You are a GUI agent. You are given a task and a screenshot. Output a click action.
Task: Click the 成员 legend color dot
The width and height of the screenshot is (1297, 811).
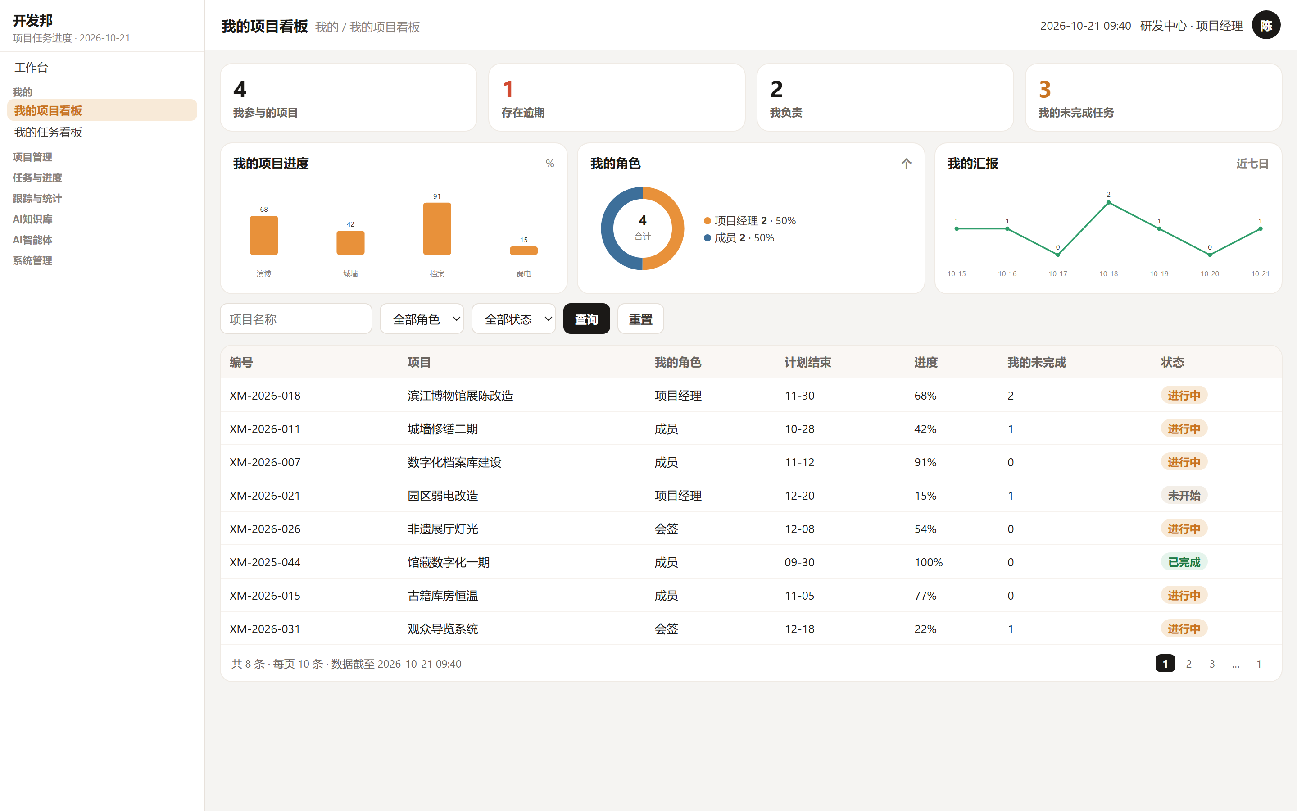(x=707, y=237)
